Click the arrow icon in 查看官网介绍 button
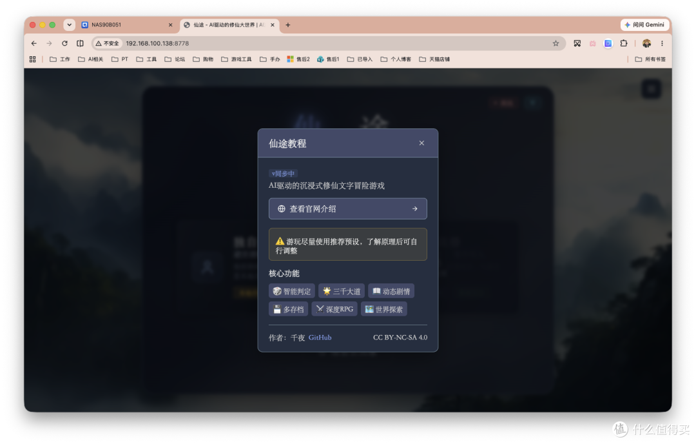The image size is (696, 444). click(414, 208)
